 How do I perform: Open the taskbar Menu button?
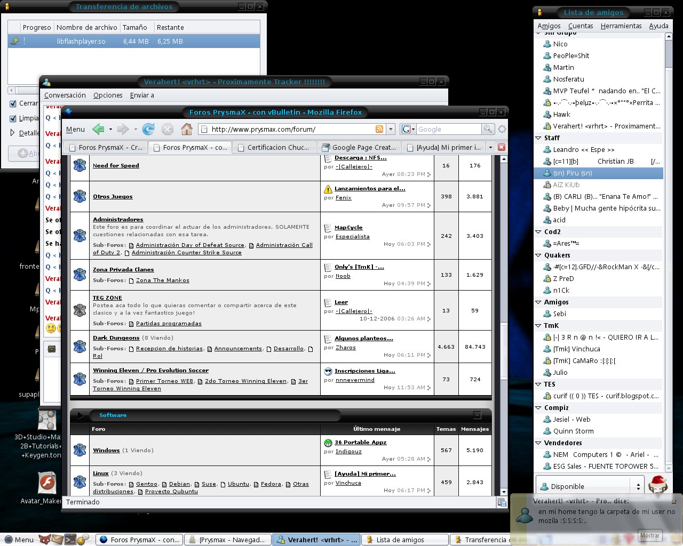point(19,540)
